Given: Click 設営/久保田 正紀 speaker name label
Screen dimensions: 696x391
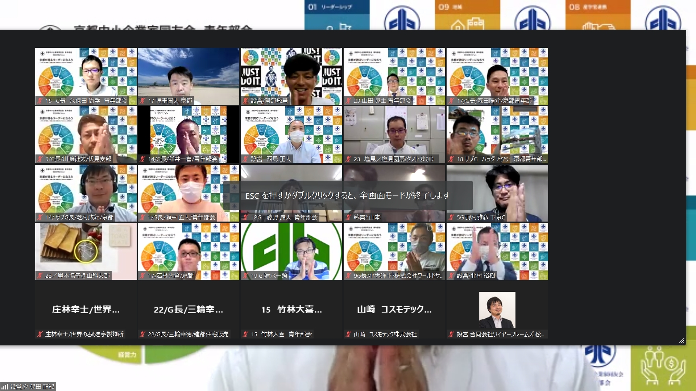Looking at the screenshot, I should click(x=32, y=387).
